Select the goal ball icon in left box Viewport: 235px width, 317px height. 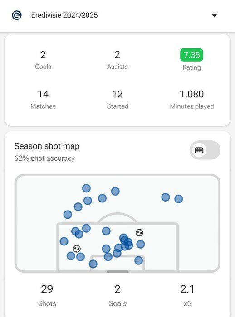pos(77,249)
